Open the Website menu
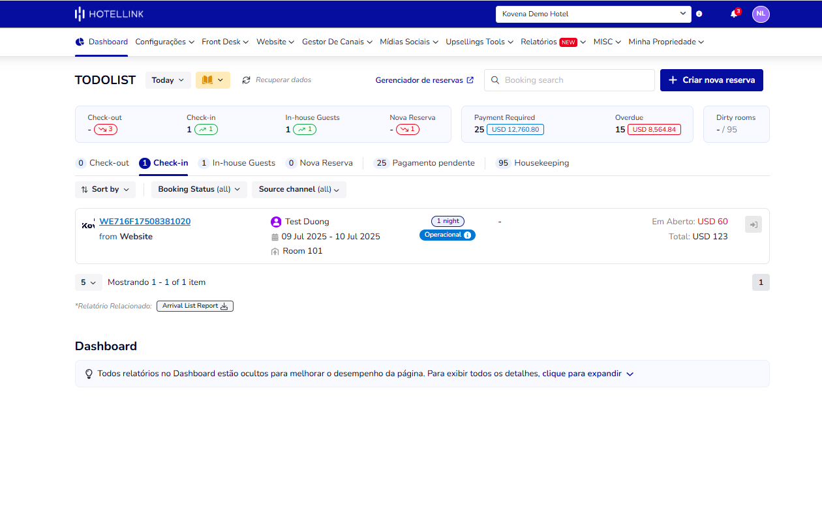822x506 pixels. coord(275,42)
